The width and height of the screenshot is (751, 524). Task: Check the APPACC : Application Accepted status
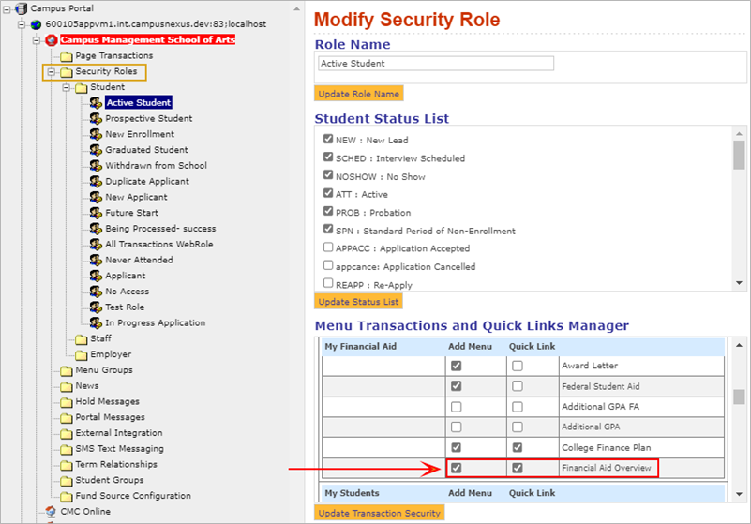(328, 247)
